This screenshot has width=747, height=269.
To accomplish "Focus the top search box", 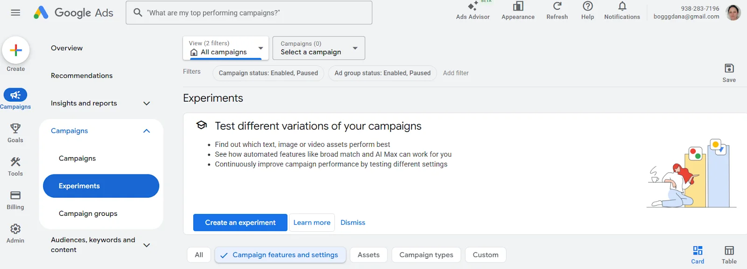I will [x=249, y=13].
